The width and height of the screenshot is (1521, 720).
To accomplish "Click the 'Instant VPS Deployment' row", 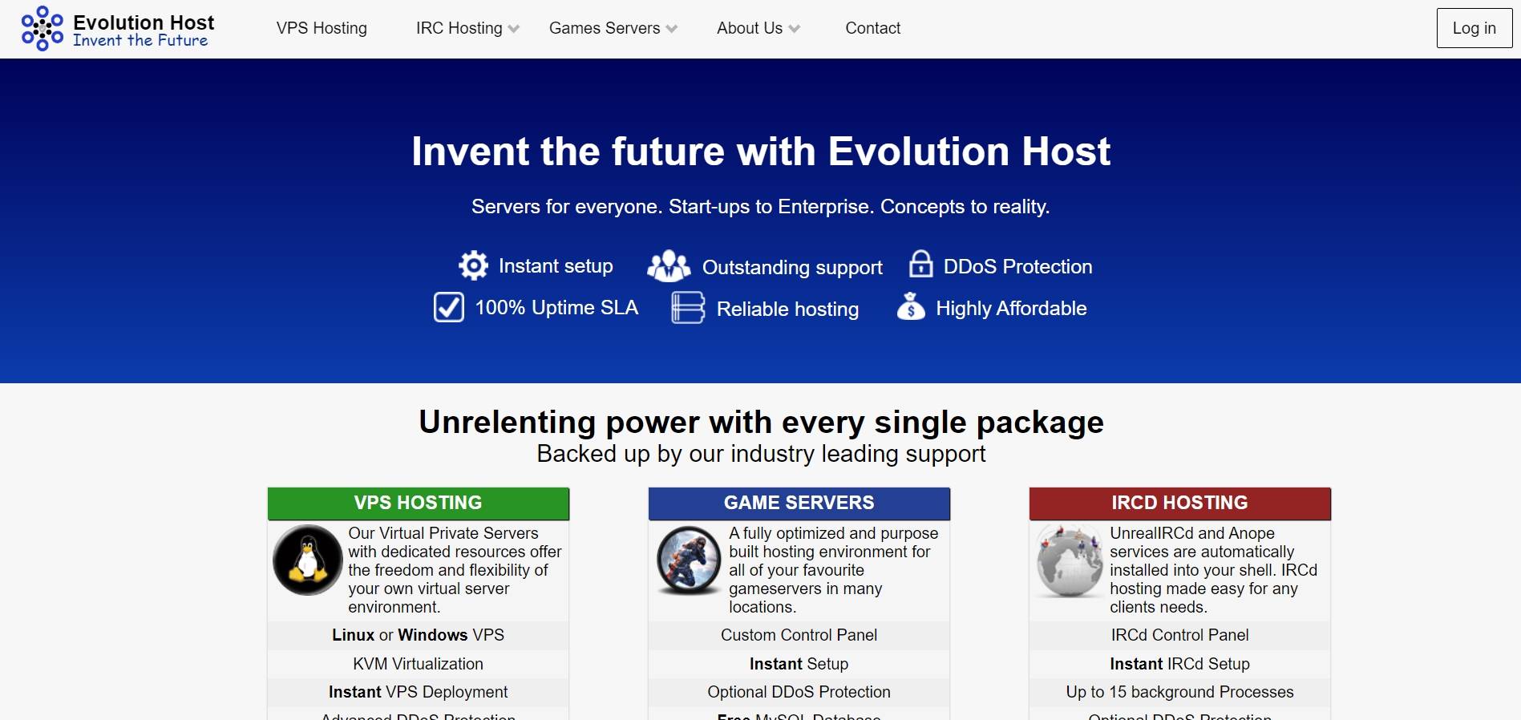I will (x=418, y=692).
